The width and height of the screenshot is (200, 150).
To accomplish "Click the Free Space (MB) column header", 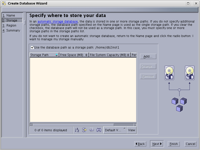I will click(x=74, y=55).
